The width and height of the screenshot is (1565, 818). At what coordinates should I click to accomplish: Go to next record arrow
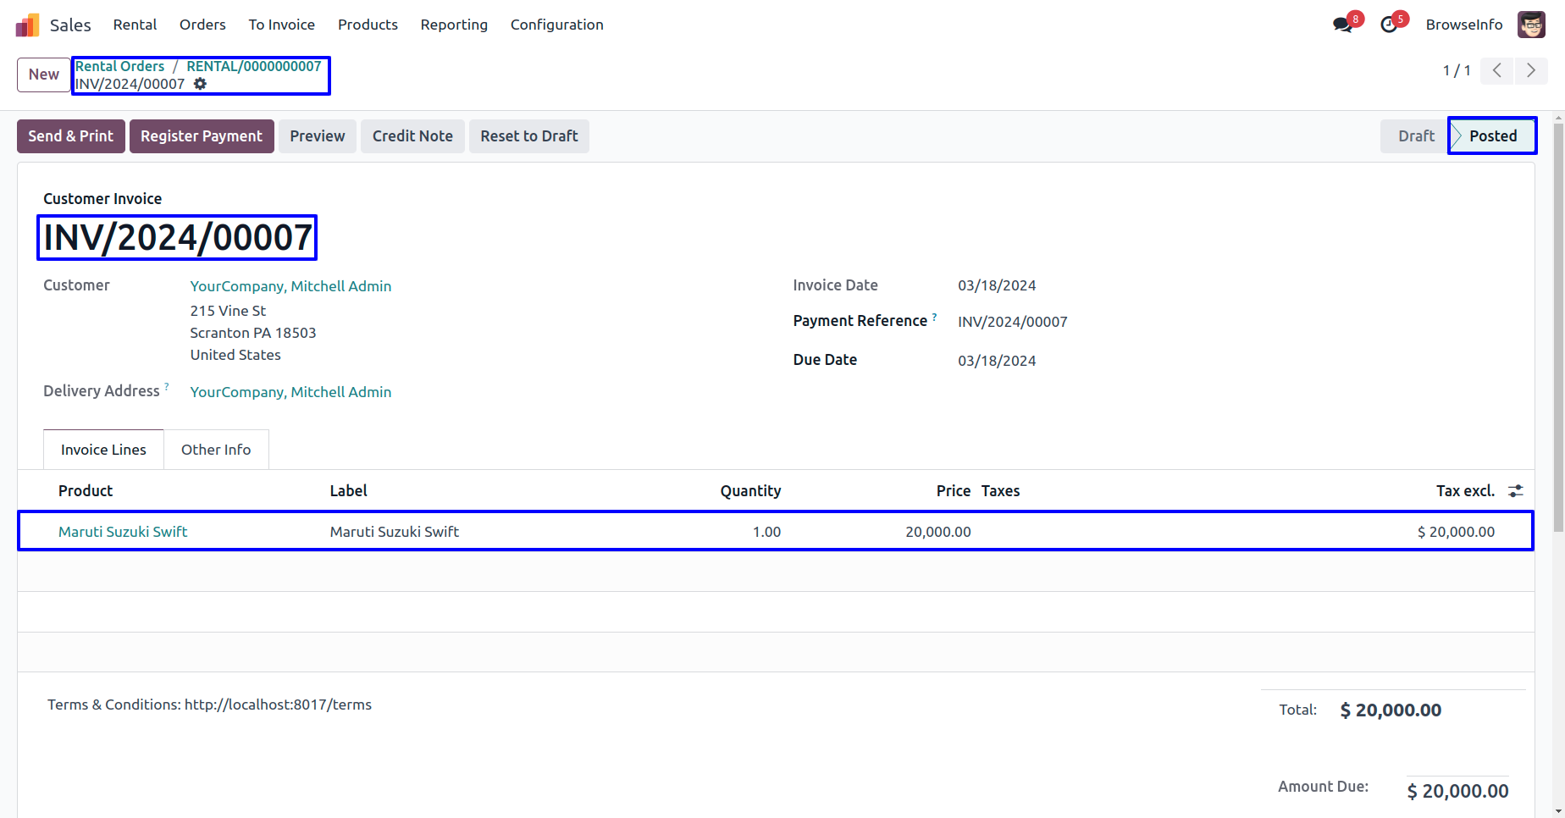1530,70
